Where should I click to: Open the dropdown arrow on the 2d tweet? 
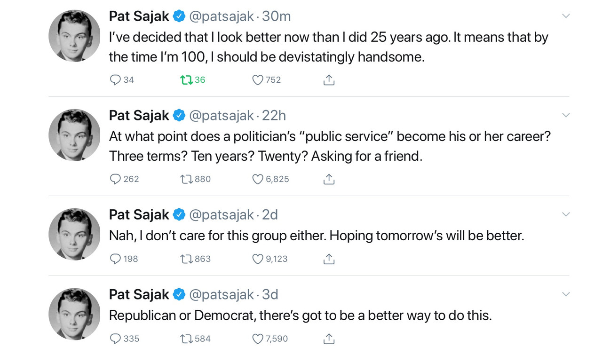(x=566, y=214)
